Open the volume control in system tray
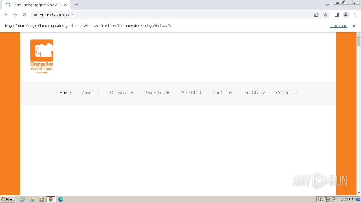The image size is (361, 203). pos(321,199)
